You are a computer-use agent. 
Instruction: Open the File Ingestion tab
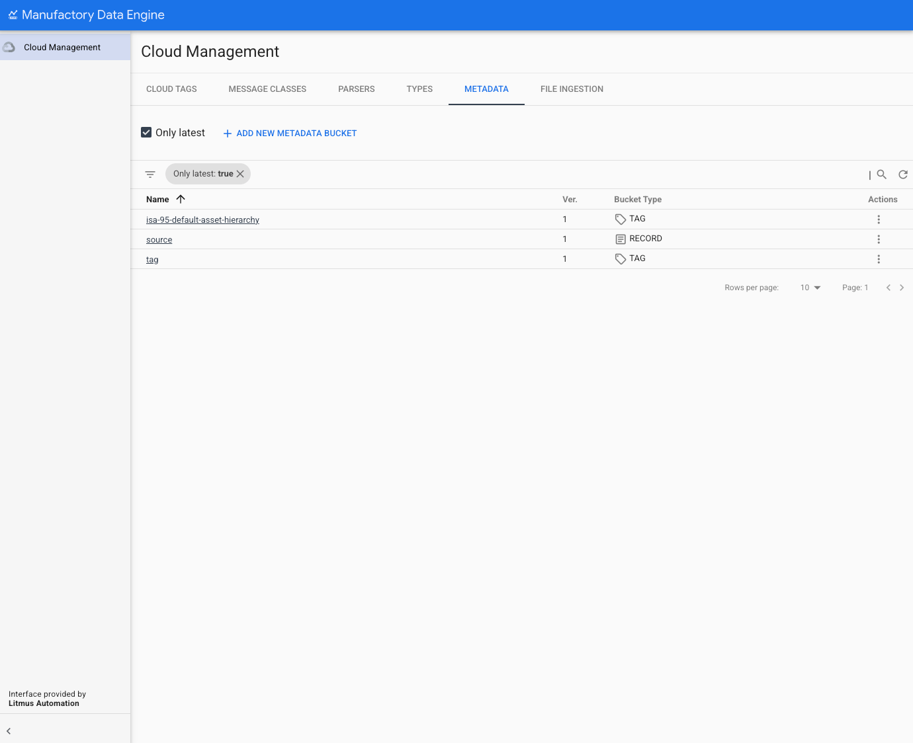coord(572,89)
